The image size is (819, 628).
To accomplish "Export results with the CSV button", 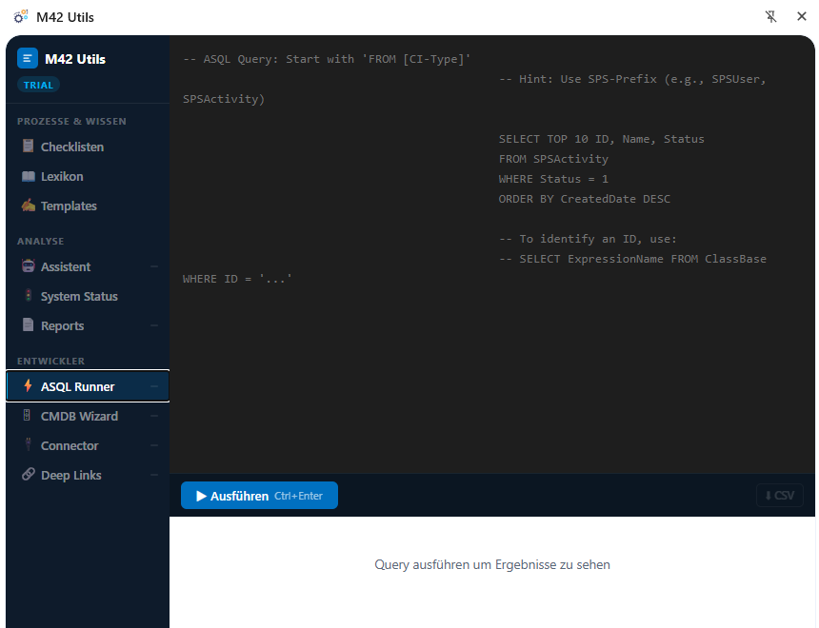I will click(779, 496).
